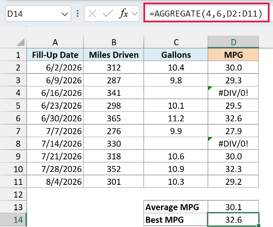The image size is (273, 227).
Task: Select miles cell 287
Action: 114,80
